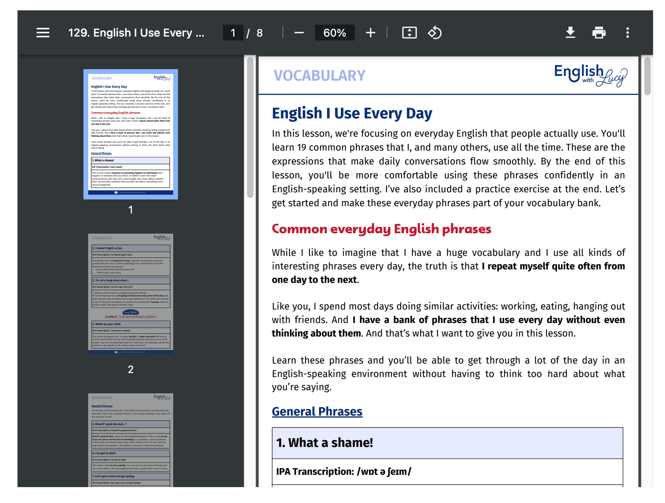Toggle the sidebar with the hamburger menu icon
665x503 pixels.
(x=43, y=33)
